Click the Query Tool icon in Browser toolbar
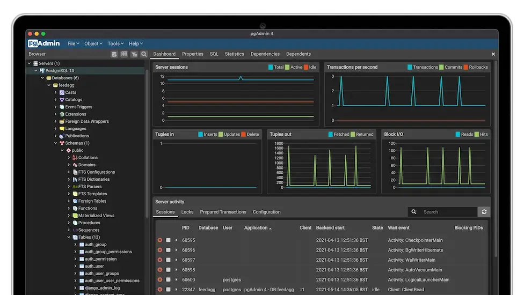This screenshot has height=295, width=524. point(114,54)
